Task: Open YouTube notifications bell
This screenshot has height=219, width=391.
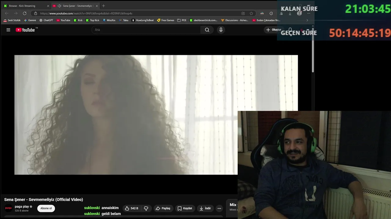Action: (x=290, y=30)
